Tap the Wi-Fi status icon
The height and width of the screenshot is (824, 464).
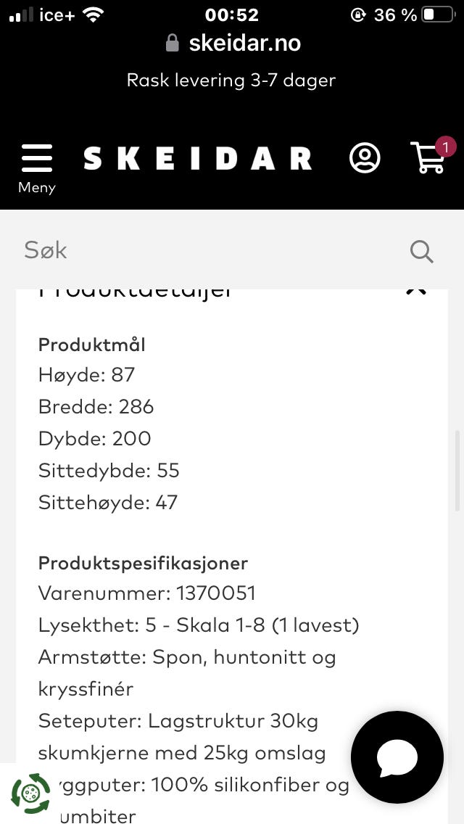[93, 15]
